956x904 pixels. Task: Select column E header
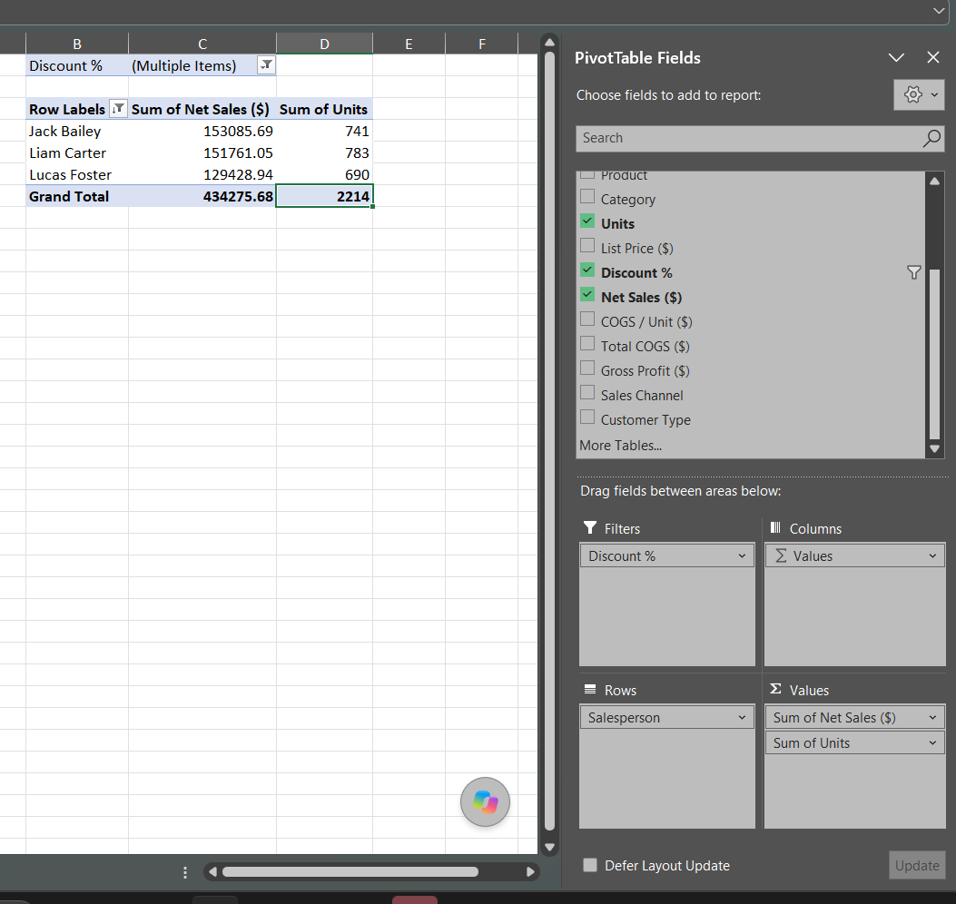[409, 44]
